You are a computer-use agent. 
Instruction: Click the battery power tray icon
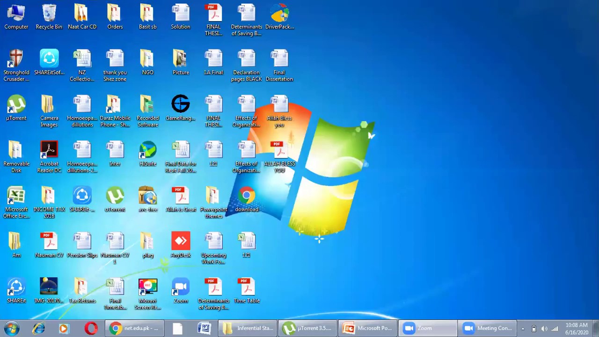coord(534,329)
